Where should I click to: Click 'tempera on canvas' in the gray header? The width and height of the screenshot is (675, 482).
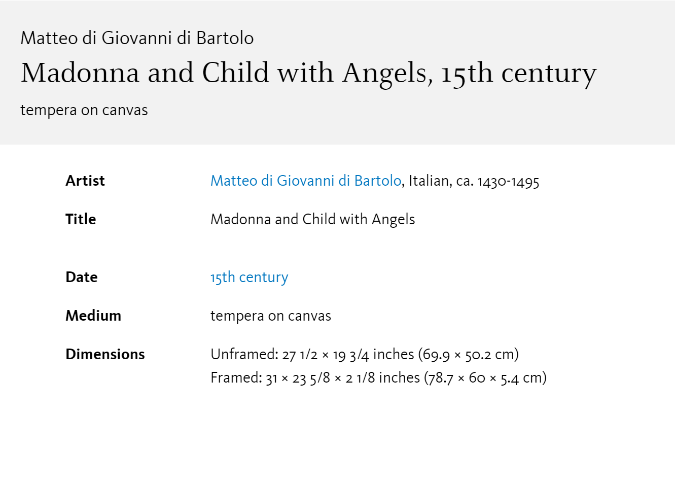click(x=84, y=110)
